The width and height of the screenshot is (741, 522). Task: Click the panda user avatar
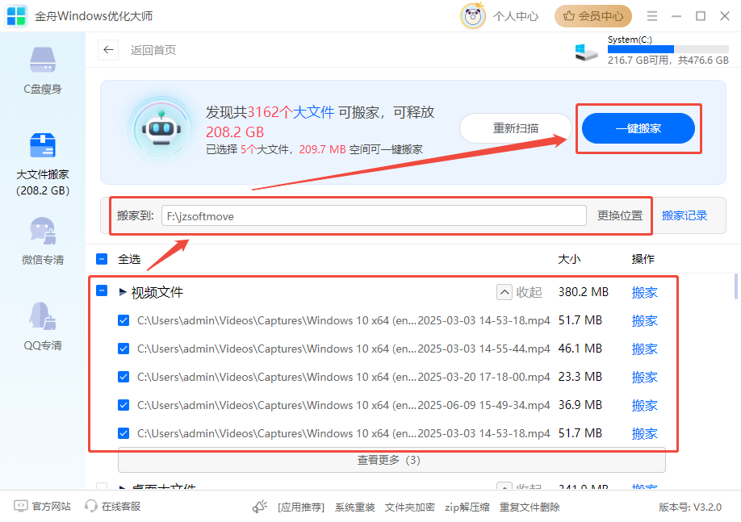click(x=473, y=16)
